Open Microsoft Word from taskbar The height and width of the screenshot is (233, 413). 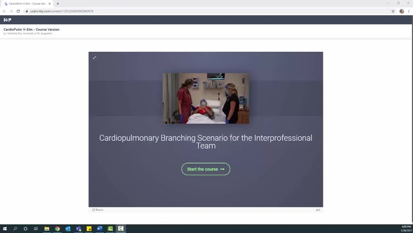coord(99,228)
